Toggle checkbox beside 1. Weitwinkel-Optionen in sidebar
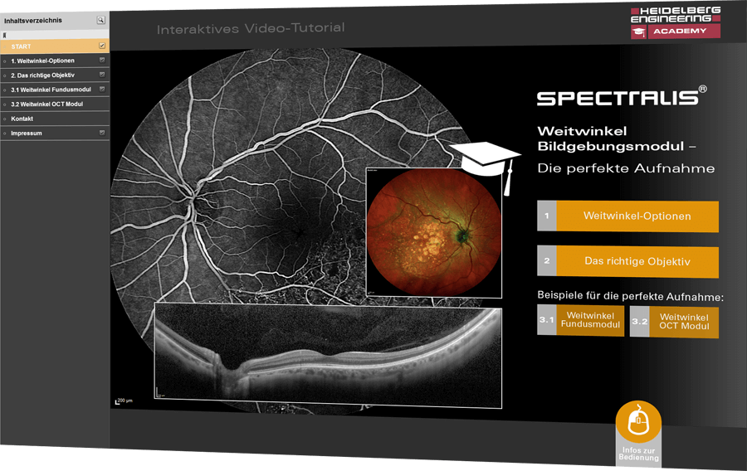The width and height of the screenshot is (747, 471). (x=101, y=61)
